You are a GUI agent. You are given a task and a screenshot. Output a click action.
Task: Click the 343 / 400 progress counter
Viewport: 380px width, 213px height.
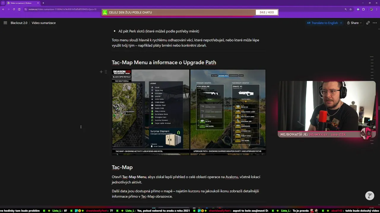click(267, 12)
